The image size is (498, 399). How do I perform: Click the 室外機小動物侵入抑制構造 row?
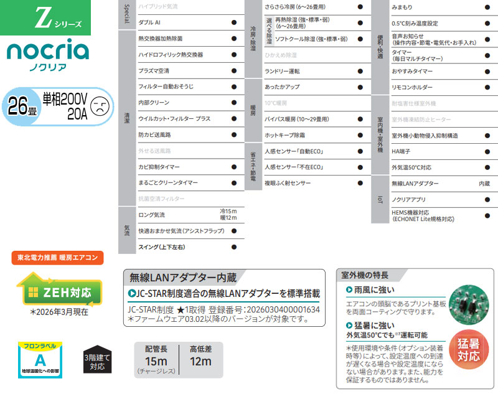444,136
